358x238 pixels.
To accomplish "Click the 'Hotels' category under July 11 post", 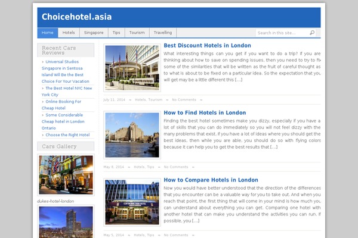I will 140,100.
